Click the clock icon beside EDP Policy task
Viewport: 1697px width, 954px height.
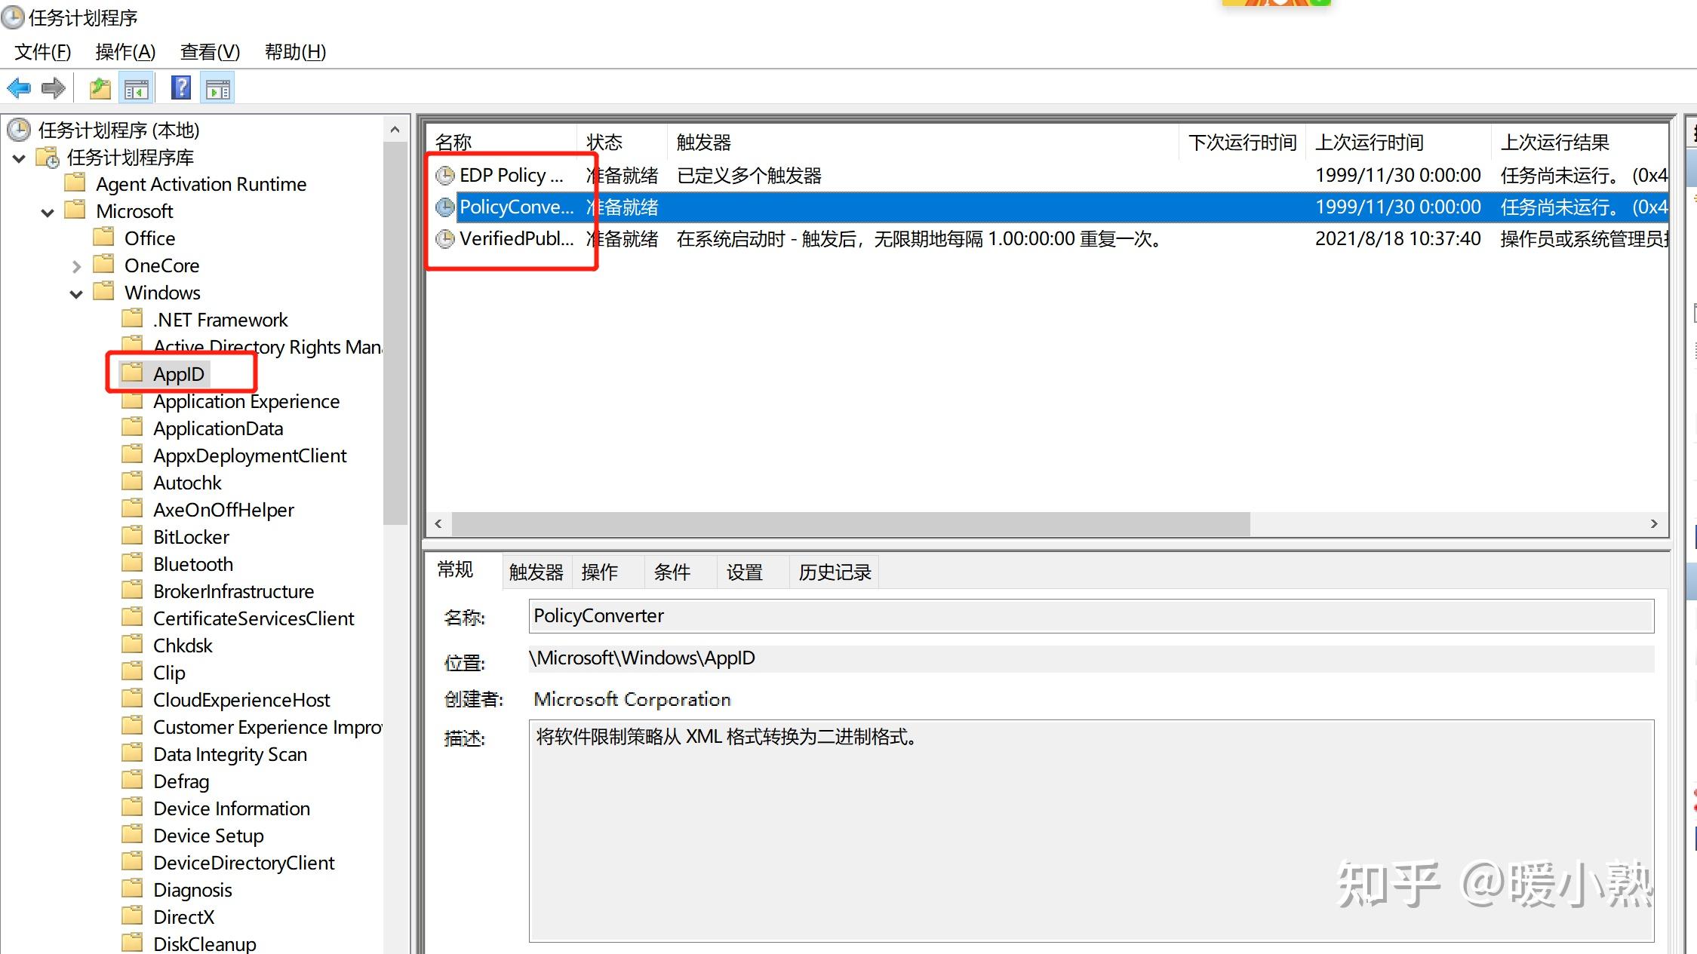pyautogui.click(x=444, y=175)
